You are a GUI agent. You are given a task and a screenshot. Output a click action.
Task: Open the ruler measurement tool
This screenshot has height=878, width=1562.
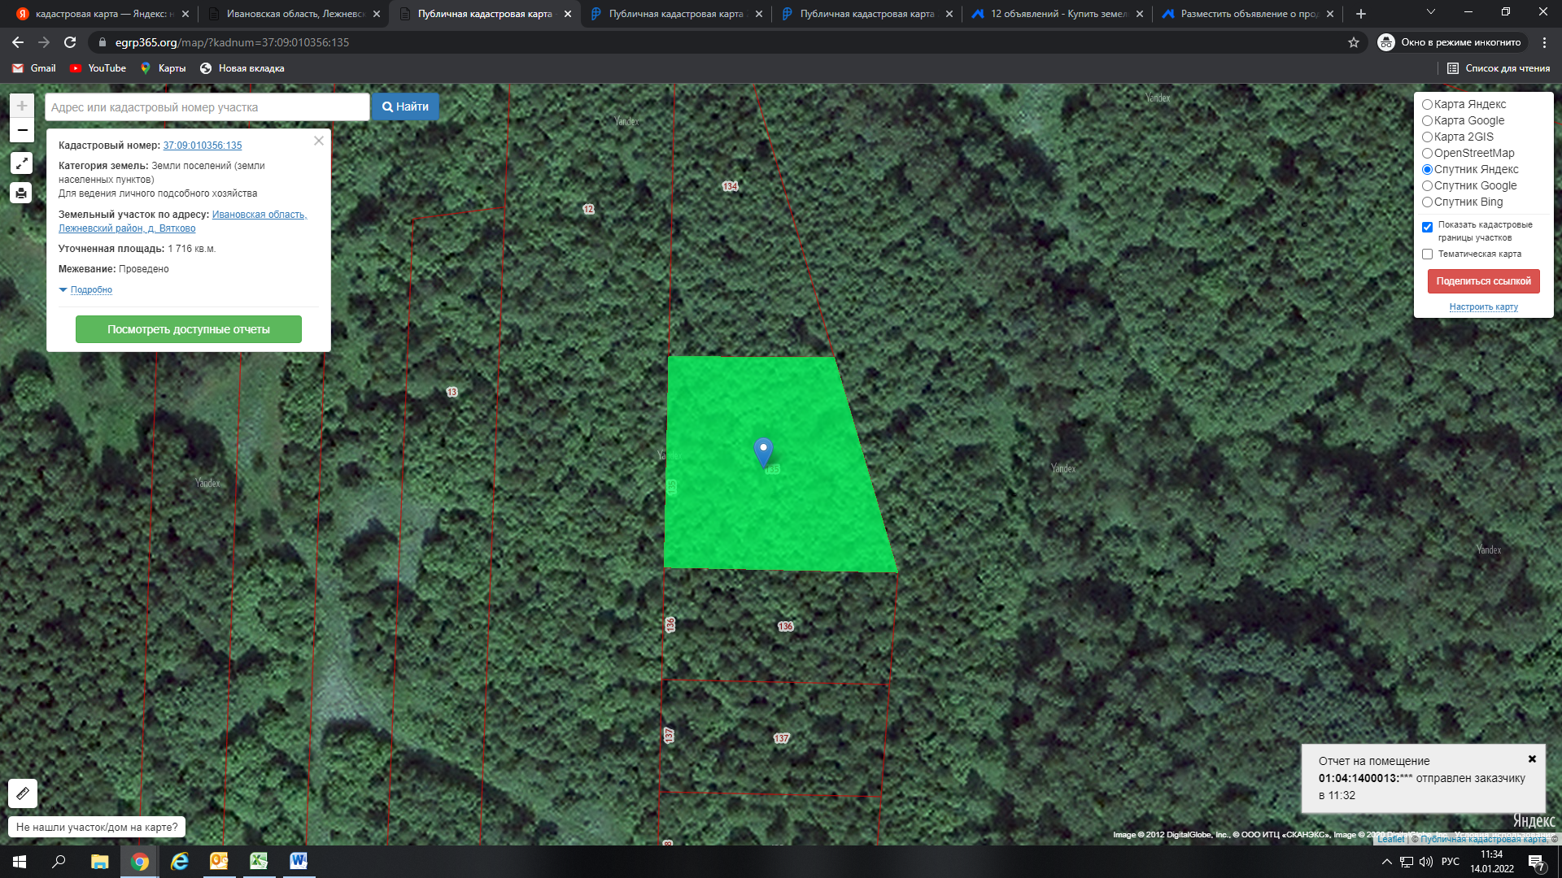point(23,793)
